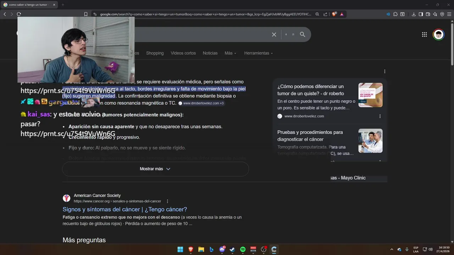This screenshot has width=454, height=255.
Task: Expand the Herramientas dropdown
Action: 259,53
